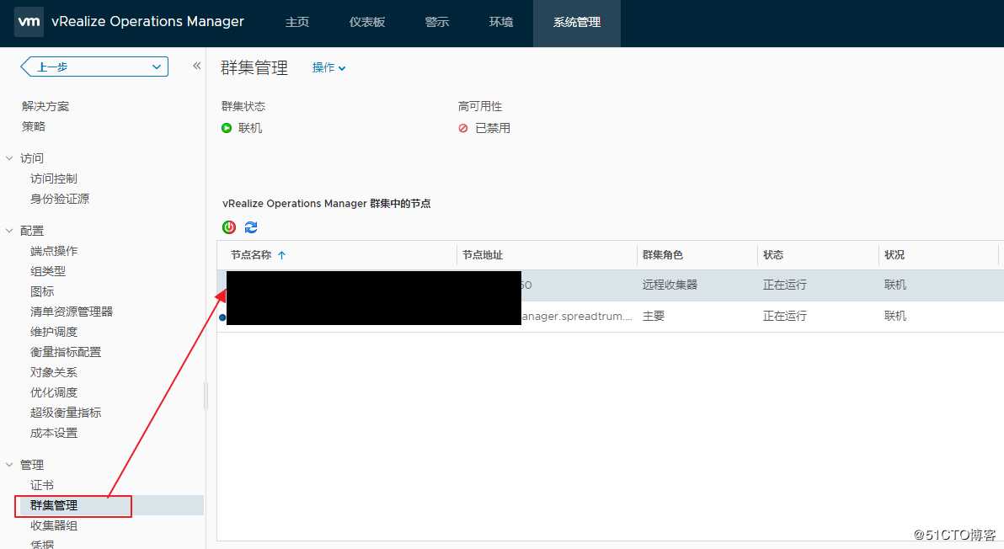Image resolution: width=1004 pixels, height=549 pixels.
Task: Open 清单资源管理器 in sidebar
Action: coord(72,312)
